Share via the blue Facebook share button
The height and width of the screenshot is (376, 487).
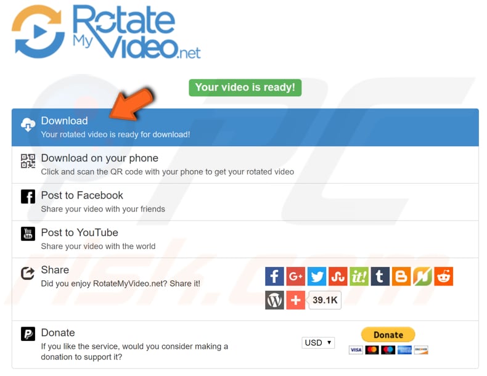click(274, 276)
